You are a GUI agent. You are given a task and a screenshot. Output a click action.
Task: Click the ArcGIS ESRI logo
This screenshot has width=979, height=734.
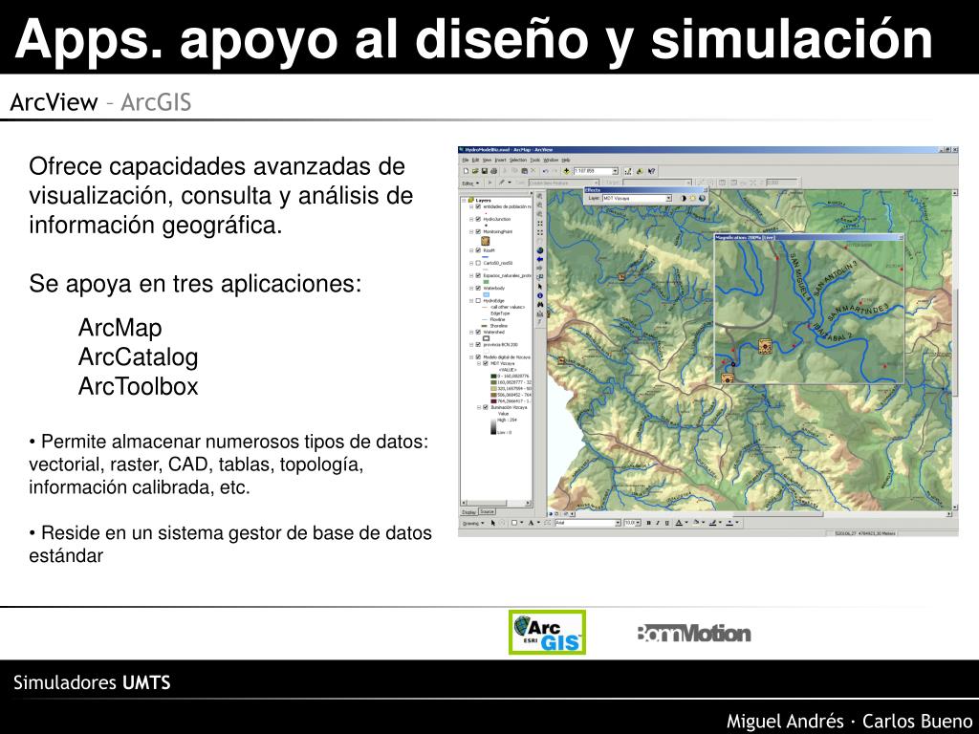547,633
